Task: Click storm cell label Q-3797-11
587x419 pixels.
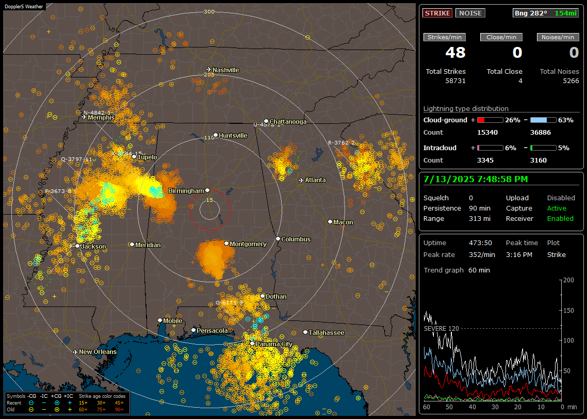Action: coord(76,159)
